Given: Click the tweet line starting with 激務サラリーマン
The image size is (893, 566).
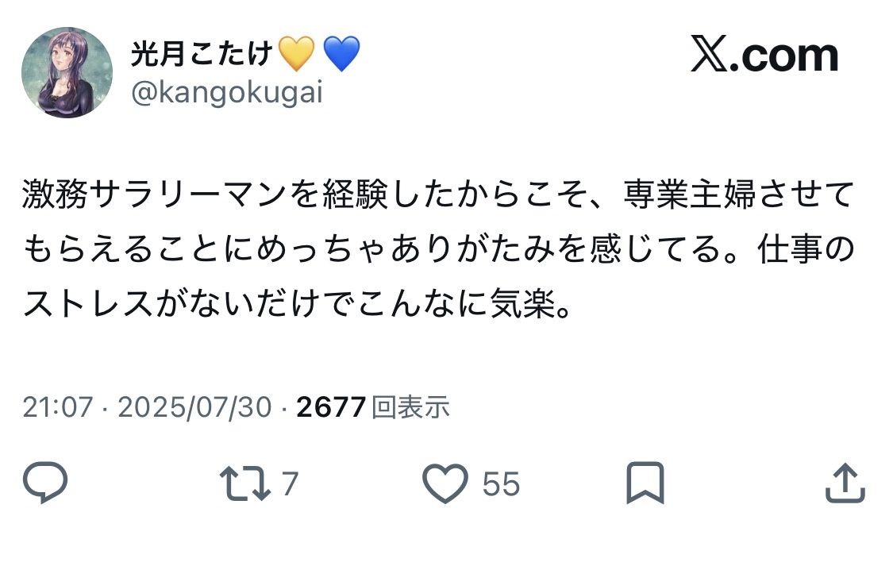Looking at the screenshot, I should [x=438, y=194].
